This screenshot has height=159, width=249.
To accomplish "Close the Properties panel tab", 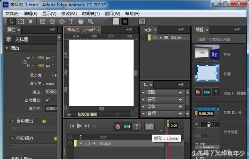I will point(19,30).
